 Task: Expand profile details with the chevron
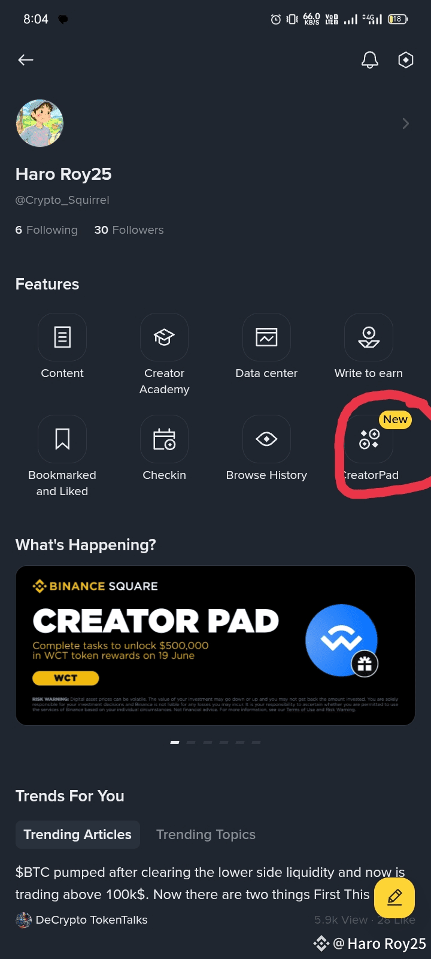[406, 123]
